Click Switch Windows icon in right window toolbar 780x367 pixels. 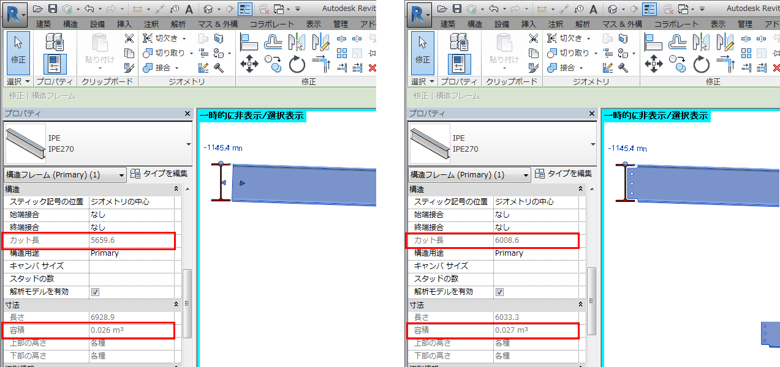tap(684, 9)
